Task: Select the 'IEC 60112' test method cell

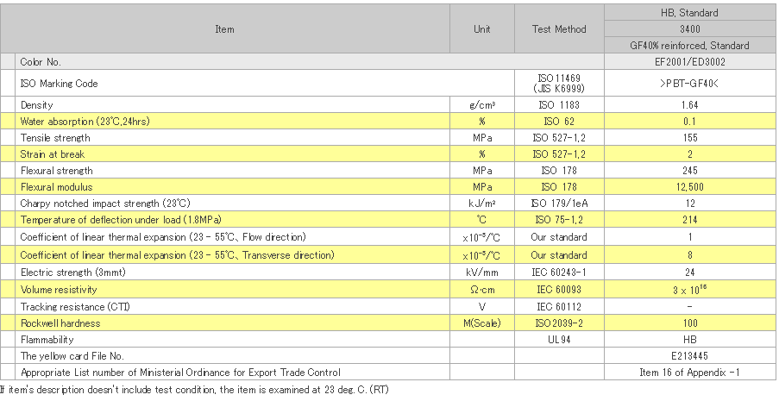Action: point(558,306)
